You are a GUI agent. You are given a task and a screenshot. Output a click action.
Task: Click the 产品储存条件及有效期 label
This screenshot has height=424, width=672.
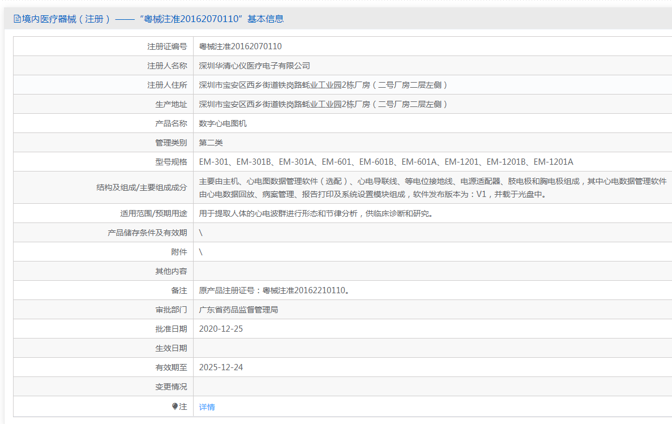[147, 233]
